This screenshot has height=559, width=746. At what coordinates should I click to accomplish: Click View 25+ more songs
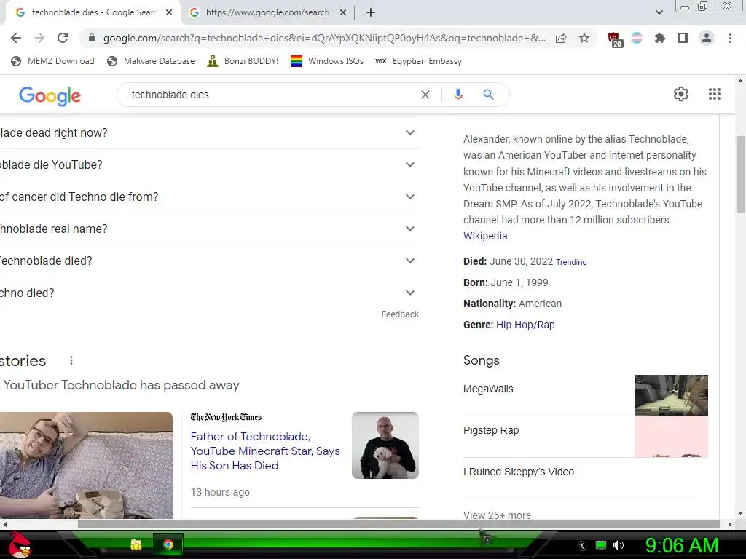[x=497, y=515]
